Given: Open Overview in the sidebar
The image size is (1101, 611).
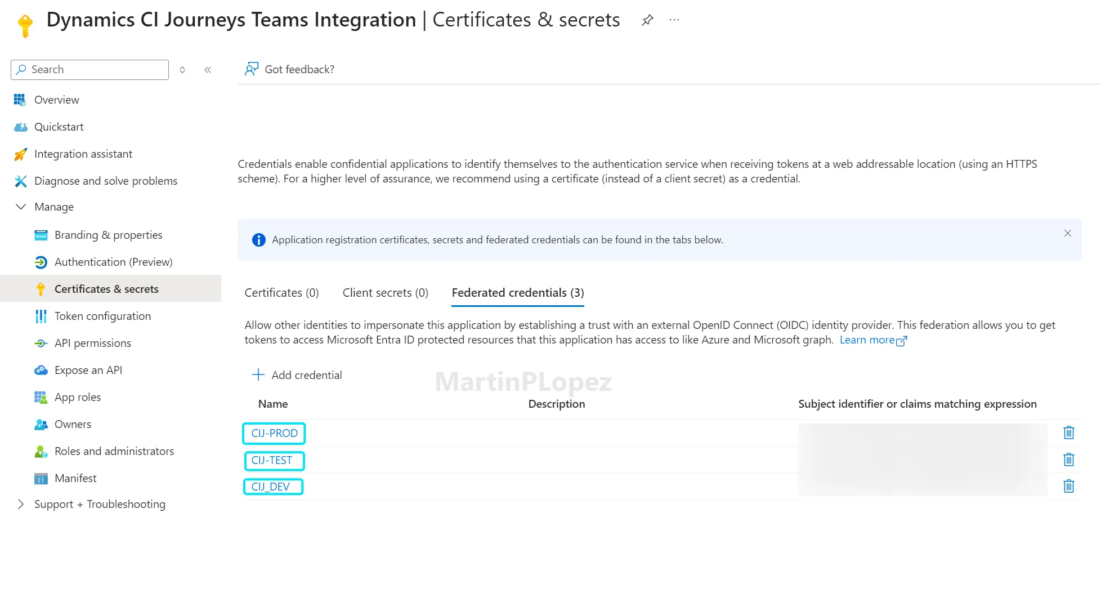Looking at the screenshot, I should tap(57, 100).
